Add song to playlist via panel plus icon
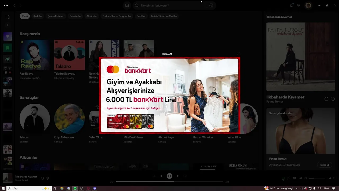This screenshot has height=191, width=339. [333, 99]
